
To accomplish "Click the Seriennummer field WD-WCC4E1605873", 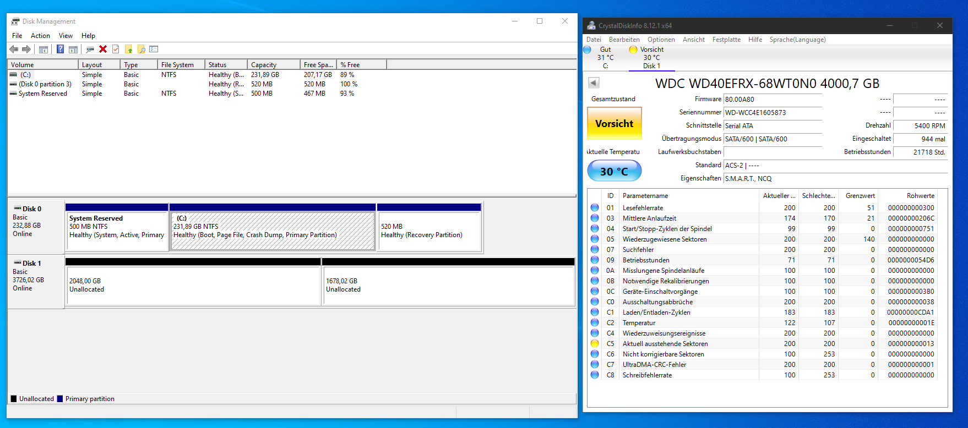I will 773,112.
